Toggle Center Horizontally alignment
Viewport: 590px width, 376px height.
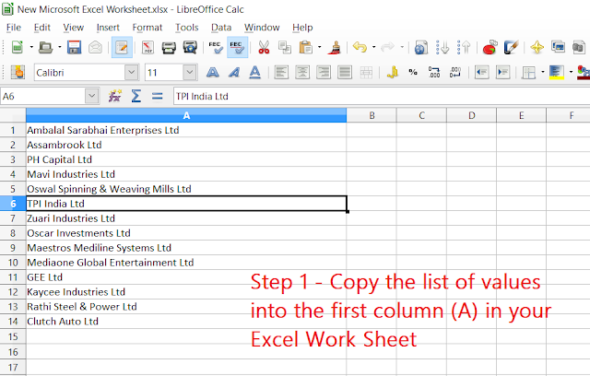(x=302, y=72)
